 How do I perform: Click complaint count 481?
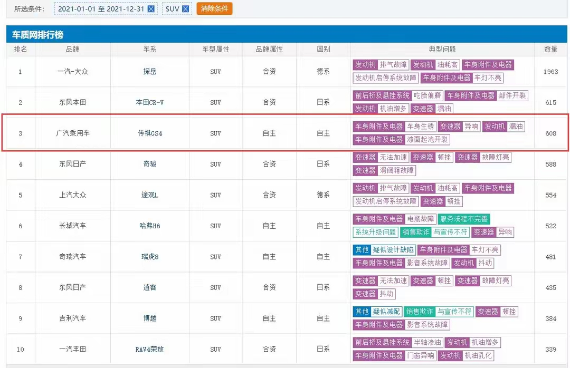coord(550,257)
